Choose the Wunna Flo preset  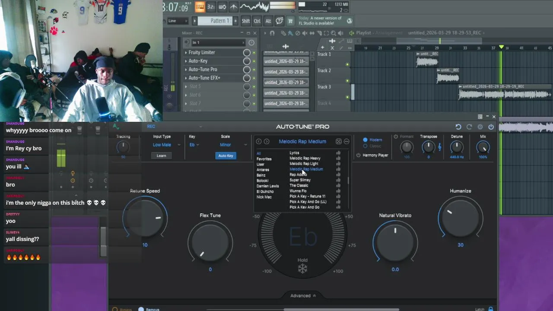(298, 191)
